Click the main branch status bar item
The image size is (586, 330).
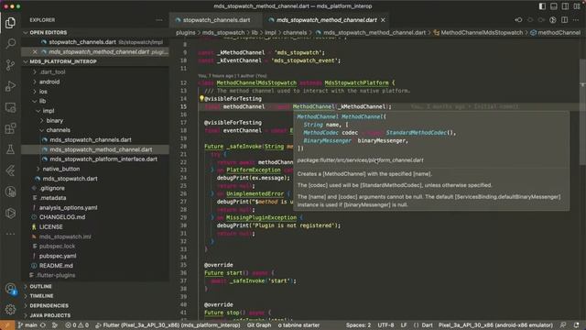click(x=28, y=325)
